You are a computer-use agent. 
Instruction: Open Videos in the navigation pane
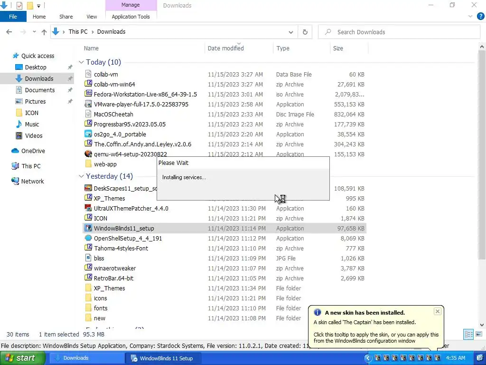pyautogui.click(x=34, y=135)
